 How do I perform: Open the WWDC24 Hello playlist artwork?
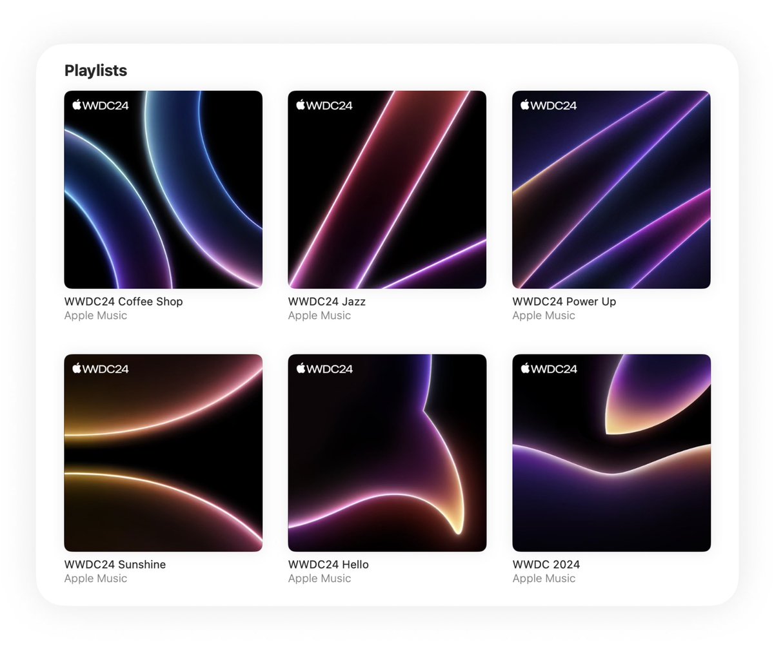point(387,453)
